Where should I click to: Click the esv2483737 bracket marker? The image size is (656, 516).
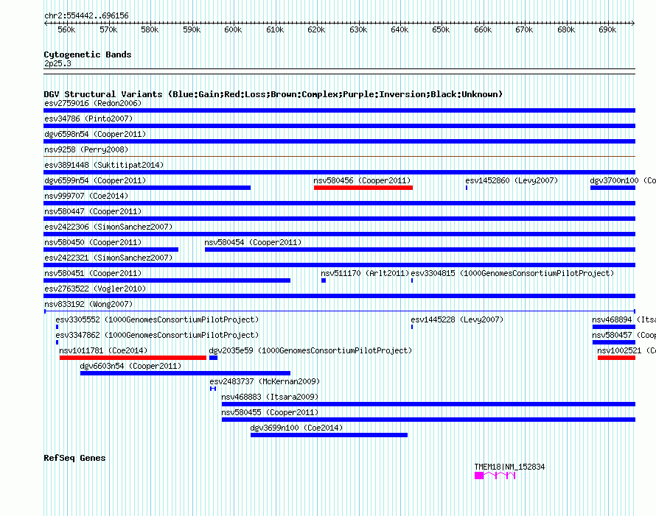click(213, 389)
